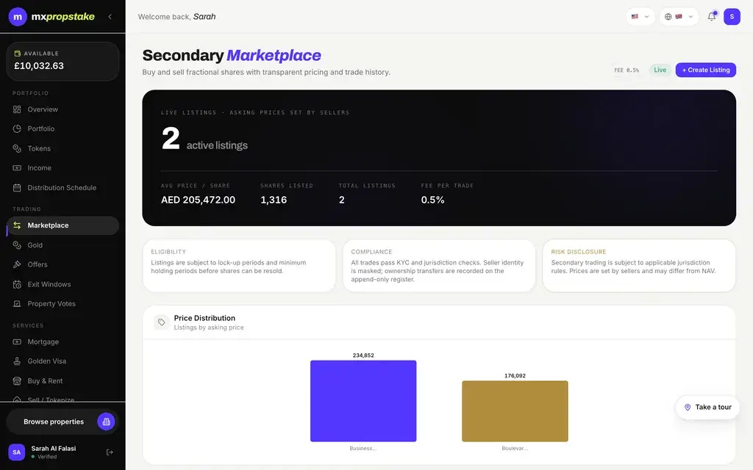Click the 234,852 bar value label

[363, 355]
